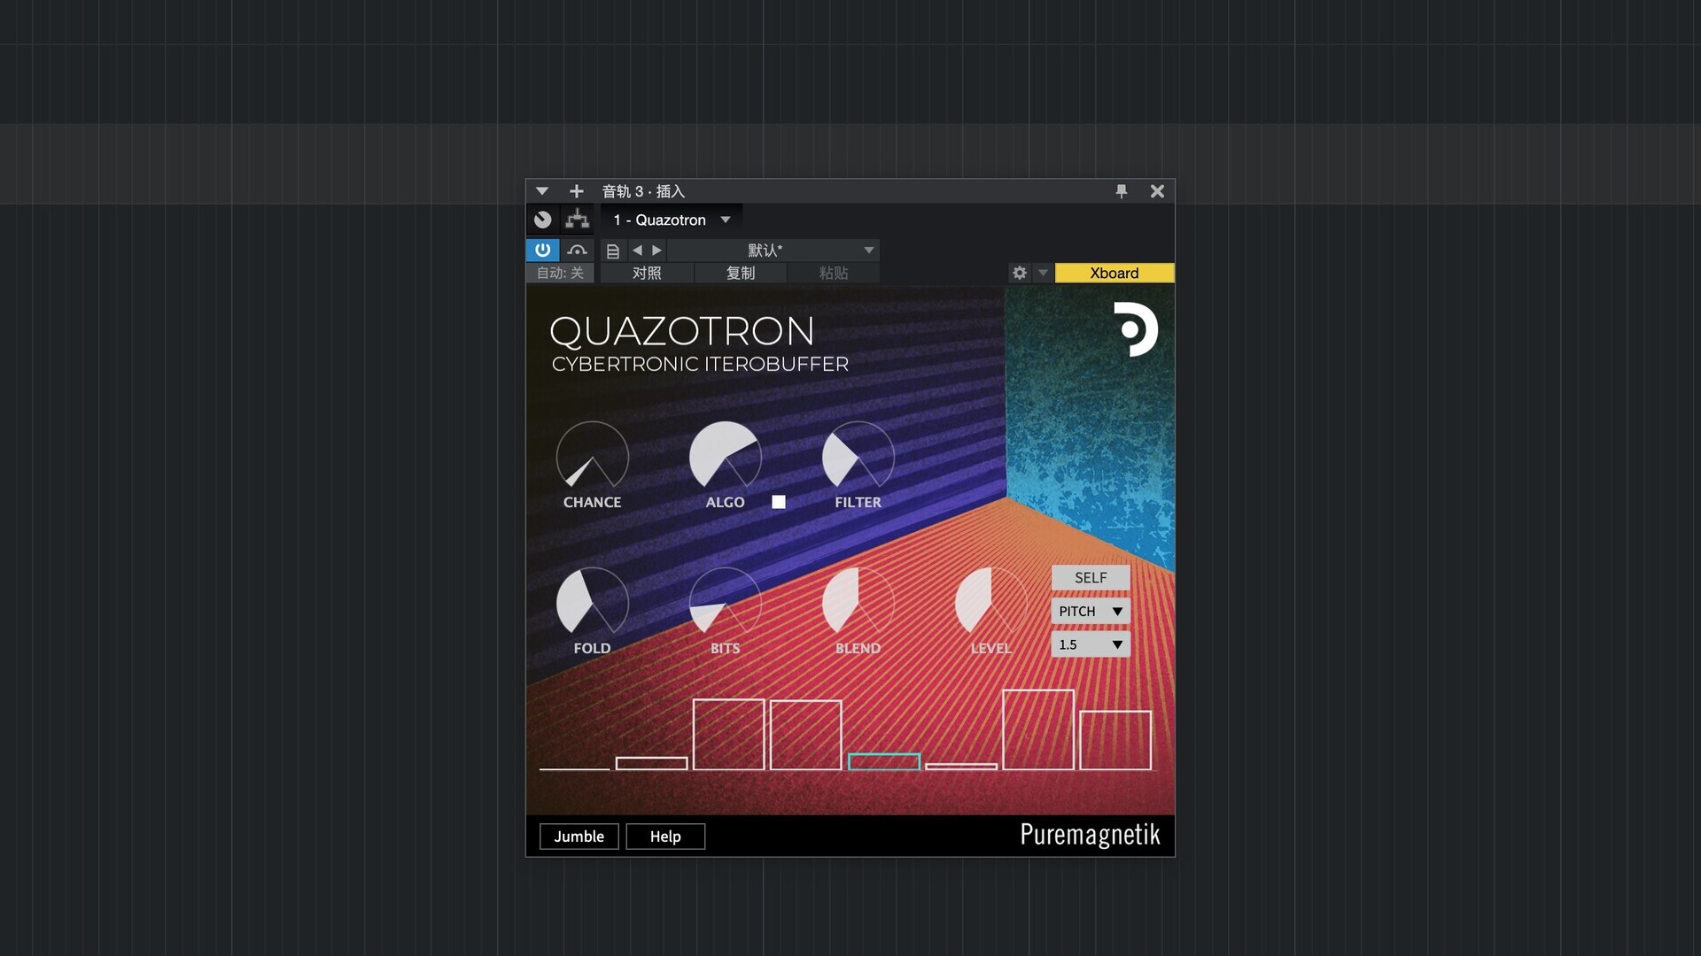Image resolution: width=1701 pixels, height=956 pixels.
Task: Click the third tall sequencer step
Action: (728, 734)
